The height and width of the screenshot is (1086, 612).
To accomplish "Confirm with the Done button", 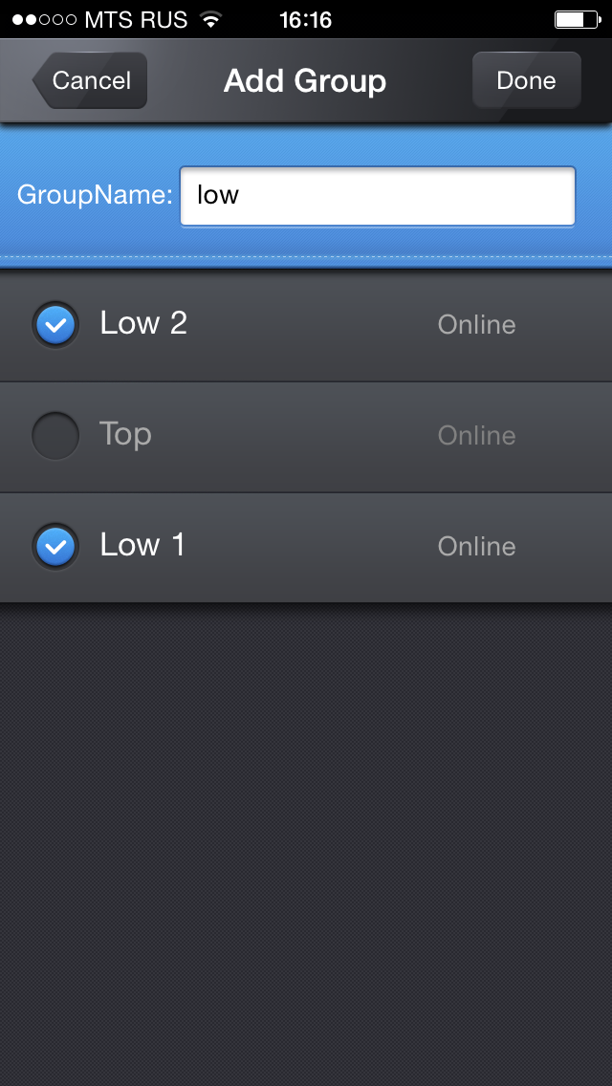I will 526,80.
